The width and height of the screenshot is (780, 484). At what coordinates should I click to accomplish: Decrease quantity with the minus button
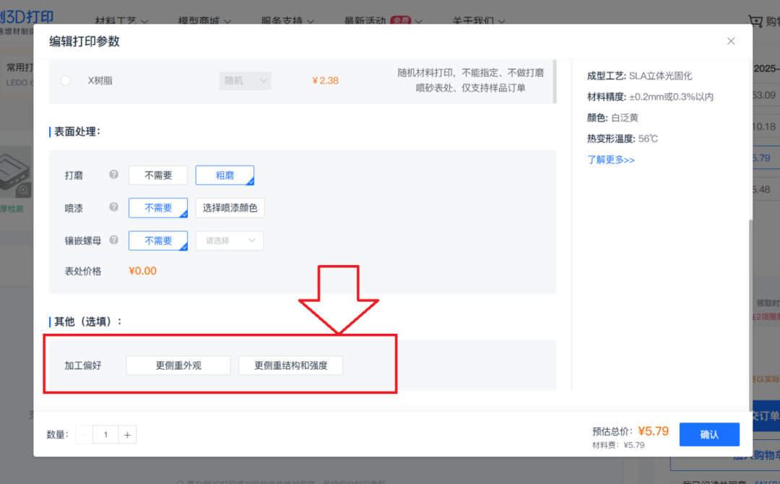coord(84,434)
